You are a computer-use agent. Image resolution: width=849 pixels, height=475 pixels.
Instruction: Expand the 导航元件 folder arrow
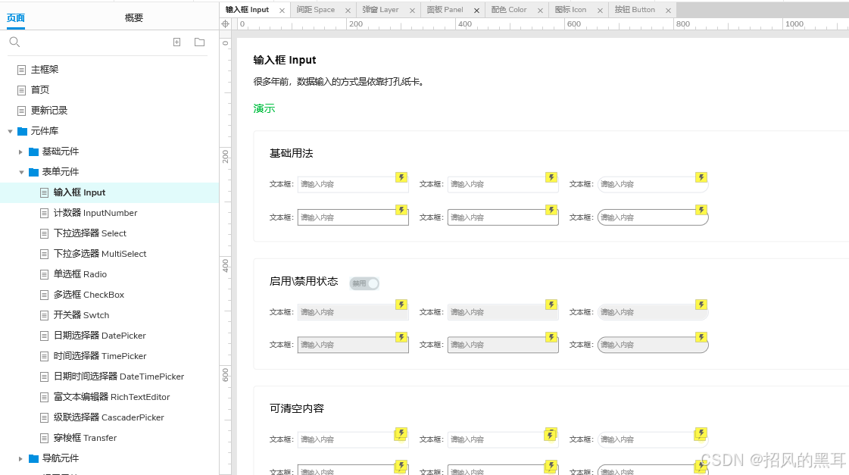click(x=20, y=459)
